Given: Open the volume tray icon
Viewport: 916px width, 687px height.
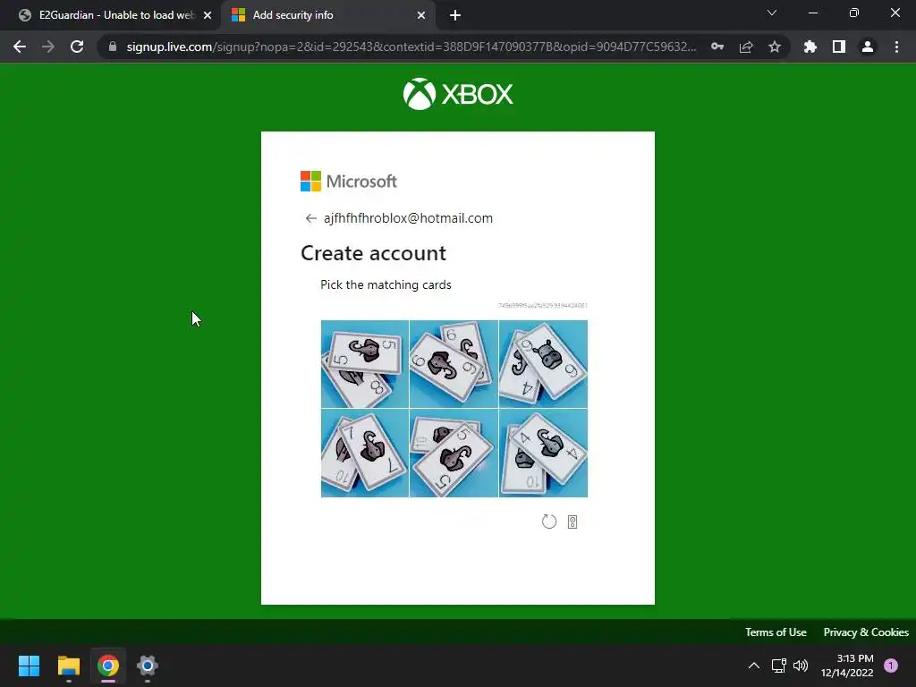Looking at the screenshot, I should click(x=801, y=666).
